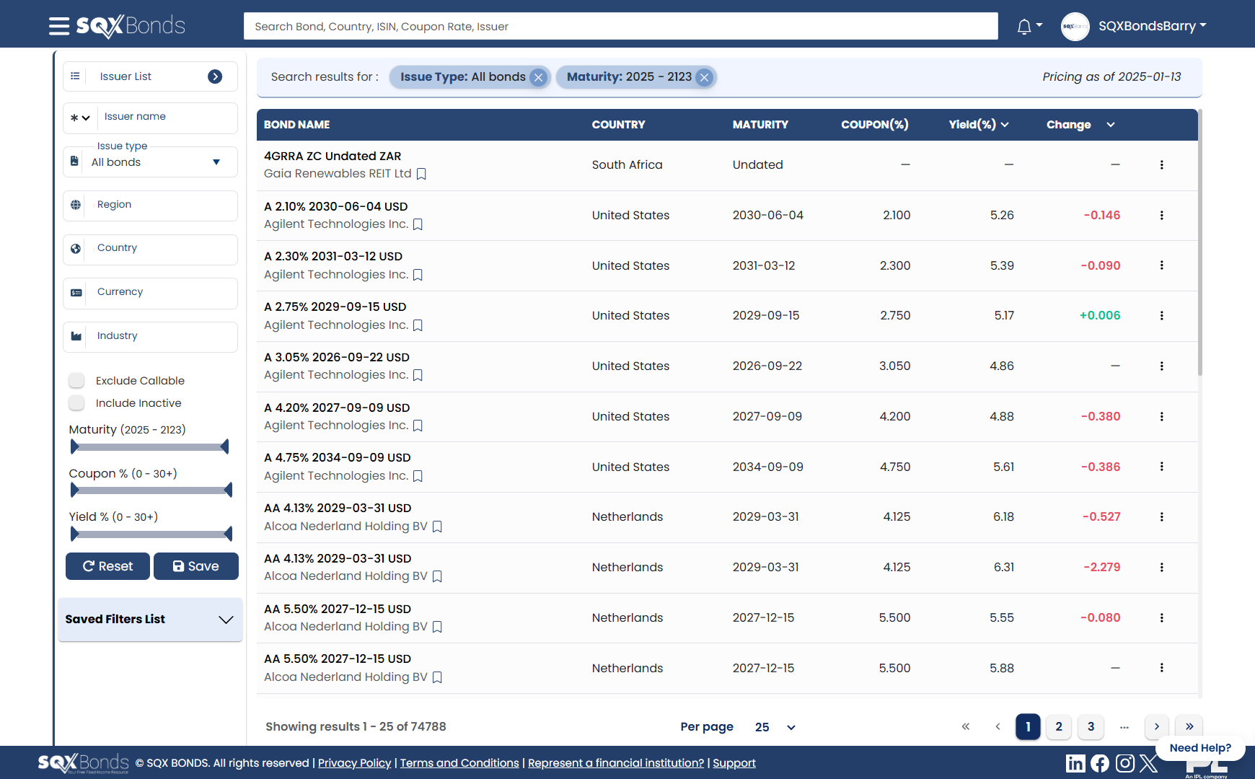Viewport: 1255px width, 779px height.
Task: Open row menu for A 2.10% bond
Action: tap(1161, 215)
